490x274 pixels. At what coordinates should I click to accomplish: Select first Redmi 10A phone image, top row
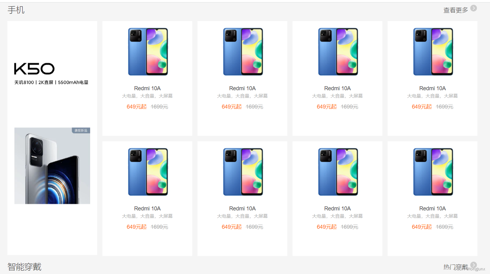tap(147, 52)
